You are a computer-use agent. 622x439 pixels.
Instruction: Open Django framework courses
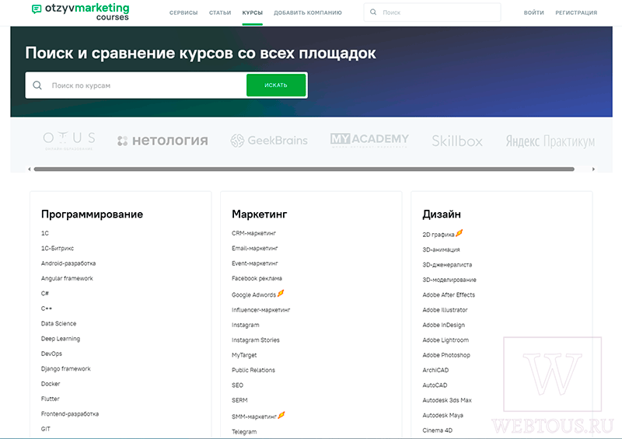66,369
